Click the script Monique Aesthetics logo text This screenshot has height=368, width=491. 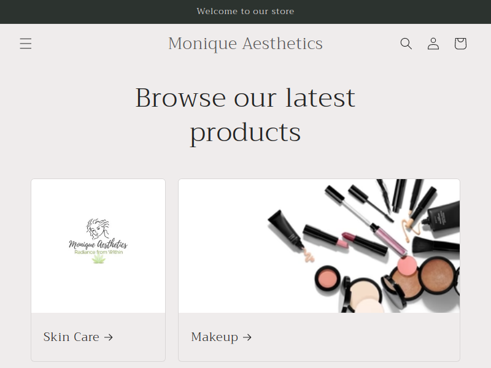point(98,244)
